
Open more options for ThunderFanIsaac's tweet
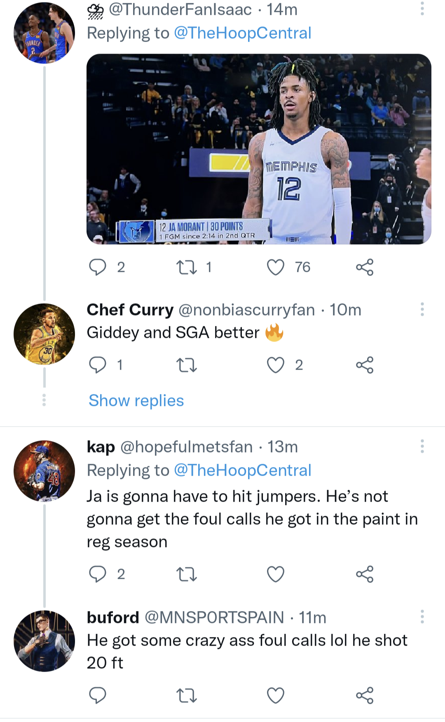click(x=422, y=9)
